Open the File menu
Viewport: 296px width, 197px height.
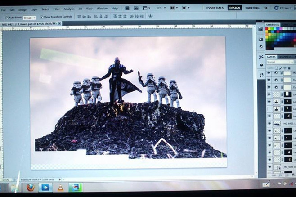tap(3, 10)
